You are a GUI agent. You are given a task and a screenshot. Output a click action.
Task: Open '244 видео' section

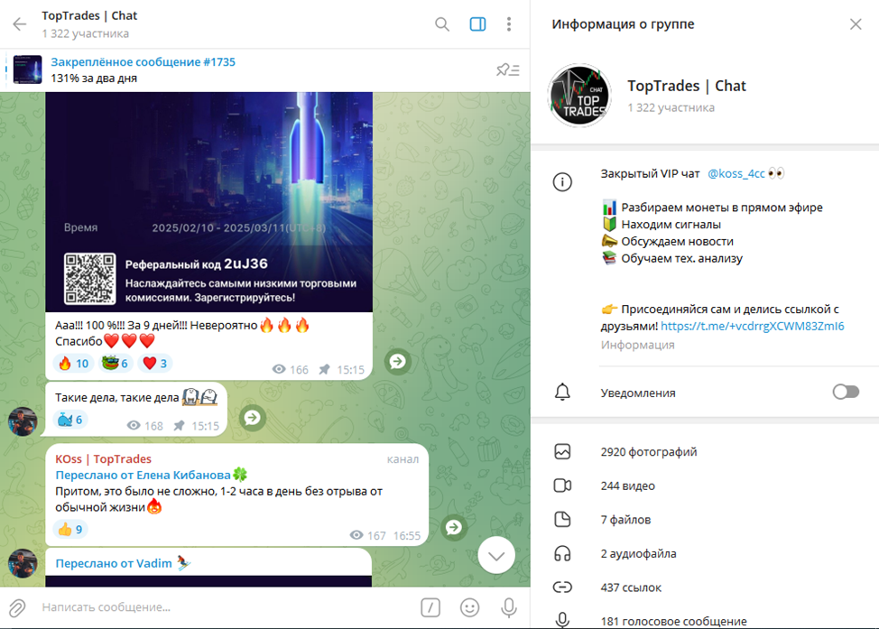tap(705, 486)
